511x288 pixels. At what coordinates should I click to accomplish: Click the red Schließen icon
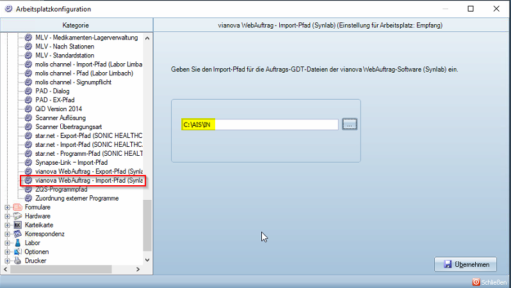point(476,282)
